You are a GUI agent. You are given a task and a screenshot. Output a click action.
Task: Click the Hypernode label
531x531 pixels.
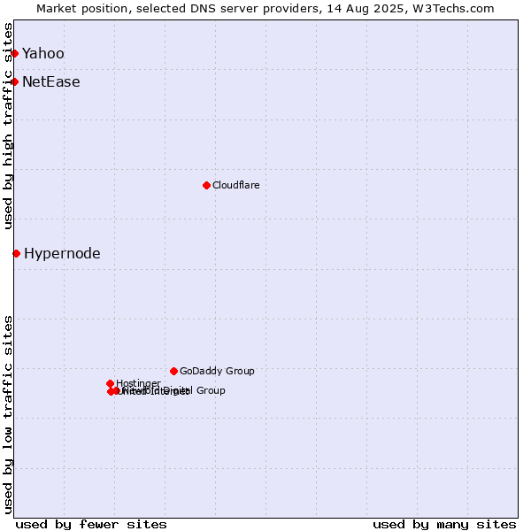tap(62, 254)
